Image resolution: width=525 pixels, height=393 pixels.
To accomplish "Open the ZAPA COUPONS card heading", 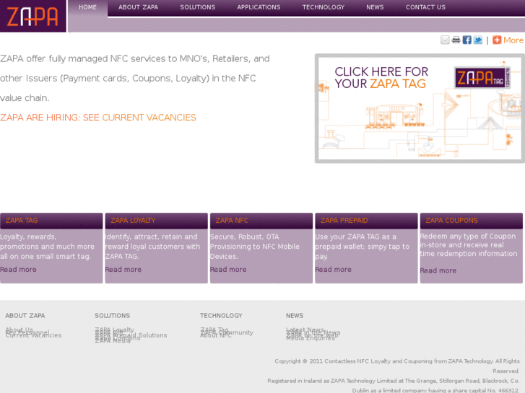I will (451, 221).
